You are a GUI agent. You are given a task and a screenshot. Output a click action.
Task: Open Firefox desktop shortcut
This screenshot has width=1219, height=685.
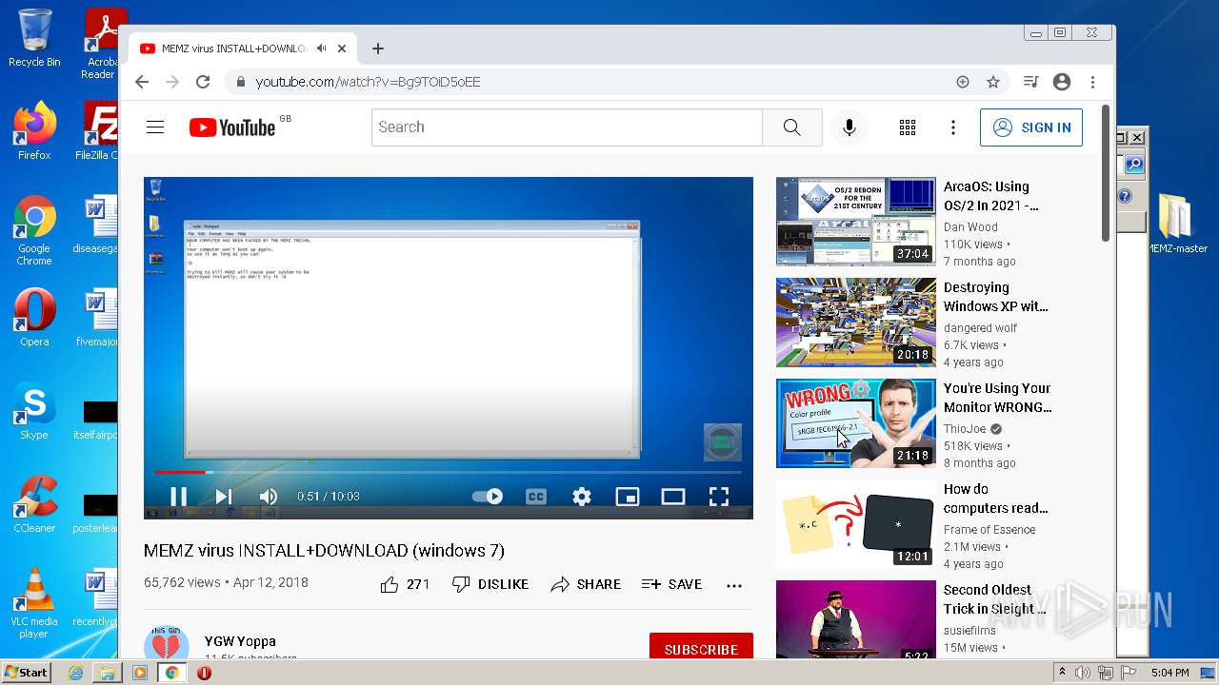click(x=34, y=131)
